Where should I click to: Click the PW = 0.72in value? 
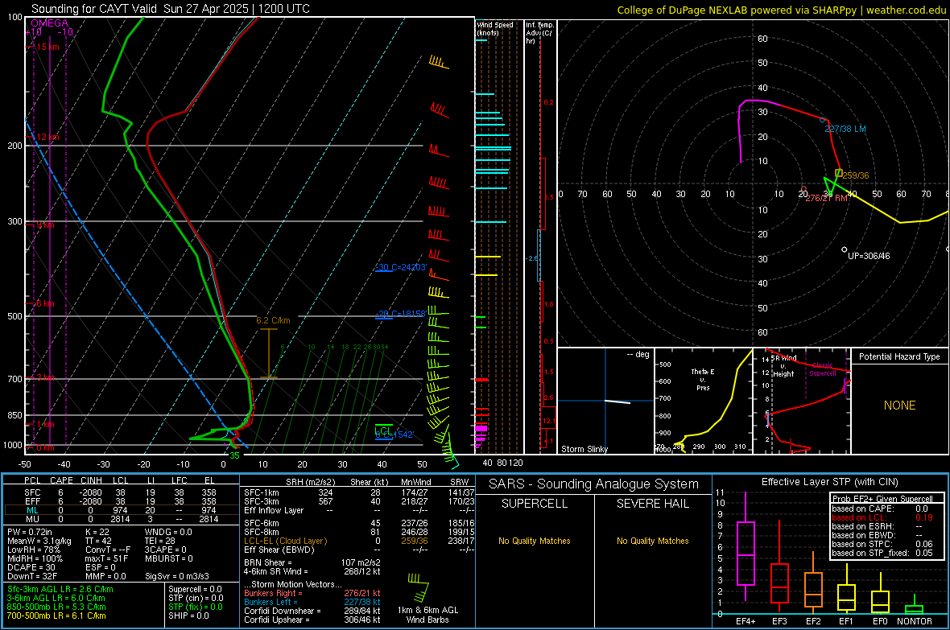coord(29,532)
